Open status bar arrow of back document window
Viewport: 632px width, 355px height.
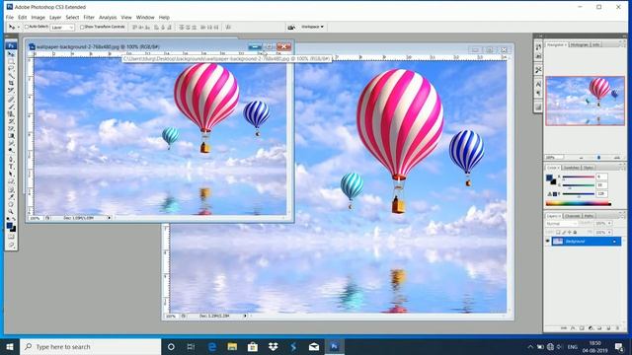pos(245,317)
